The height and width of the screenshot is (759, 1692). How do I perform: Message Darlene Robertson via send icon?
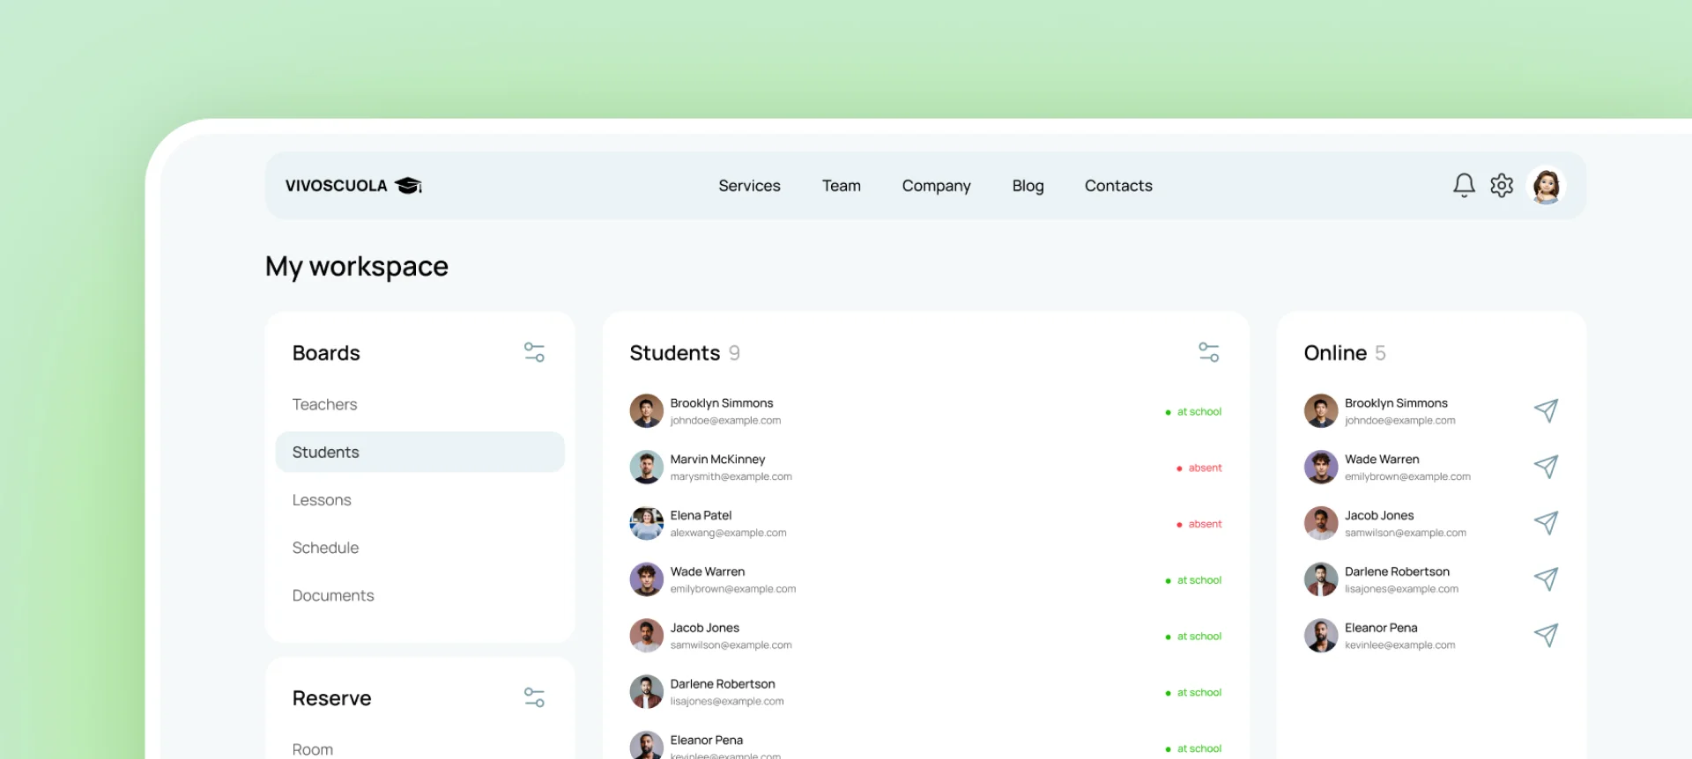point(1546,579)
